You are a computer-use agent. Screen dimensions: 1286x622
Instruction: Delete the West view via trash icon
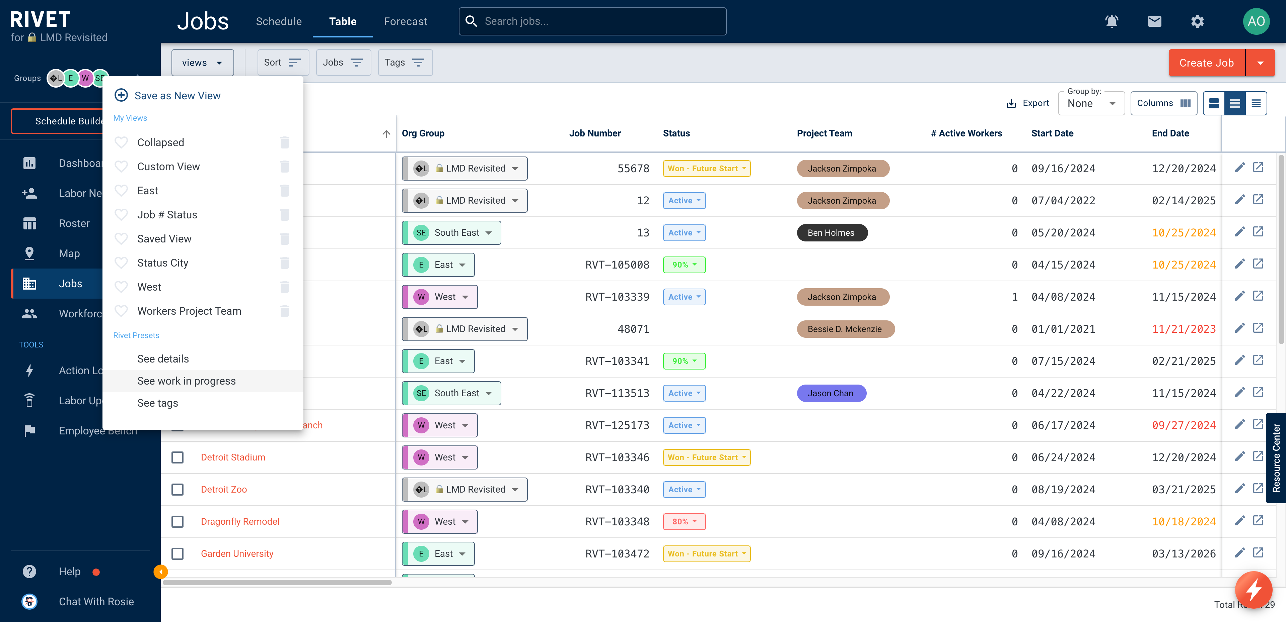pos(285,287)
